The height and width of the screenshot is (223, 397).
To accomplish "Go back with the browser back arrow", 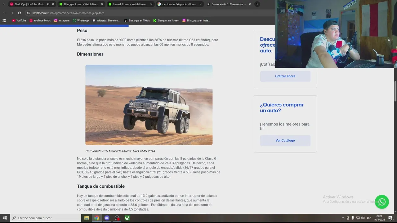I will coord(4,13).
